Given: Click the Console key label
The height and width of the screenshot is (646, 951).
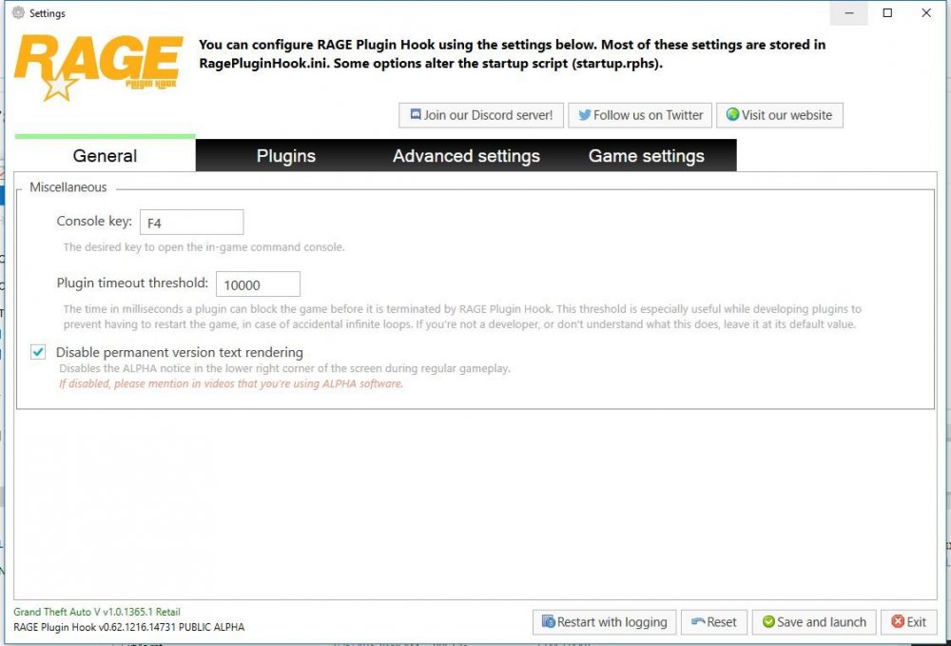Looking at the screenshot, I should click(94, 222).
